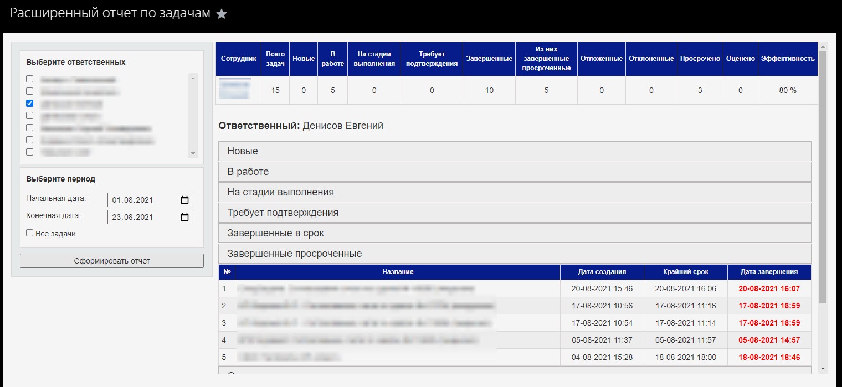
Task: Click the Начальная дата input field
Action: (144, 200)
